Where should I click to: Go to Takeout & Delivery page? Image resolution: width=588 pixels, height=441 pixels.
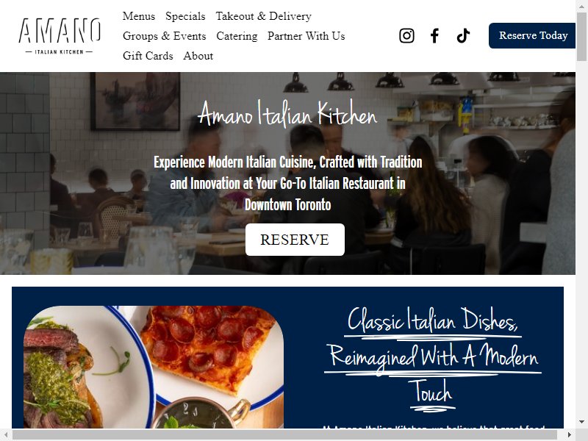(263, 16)
